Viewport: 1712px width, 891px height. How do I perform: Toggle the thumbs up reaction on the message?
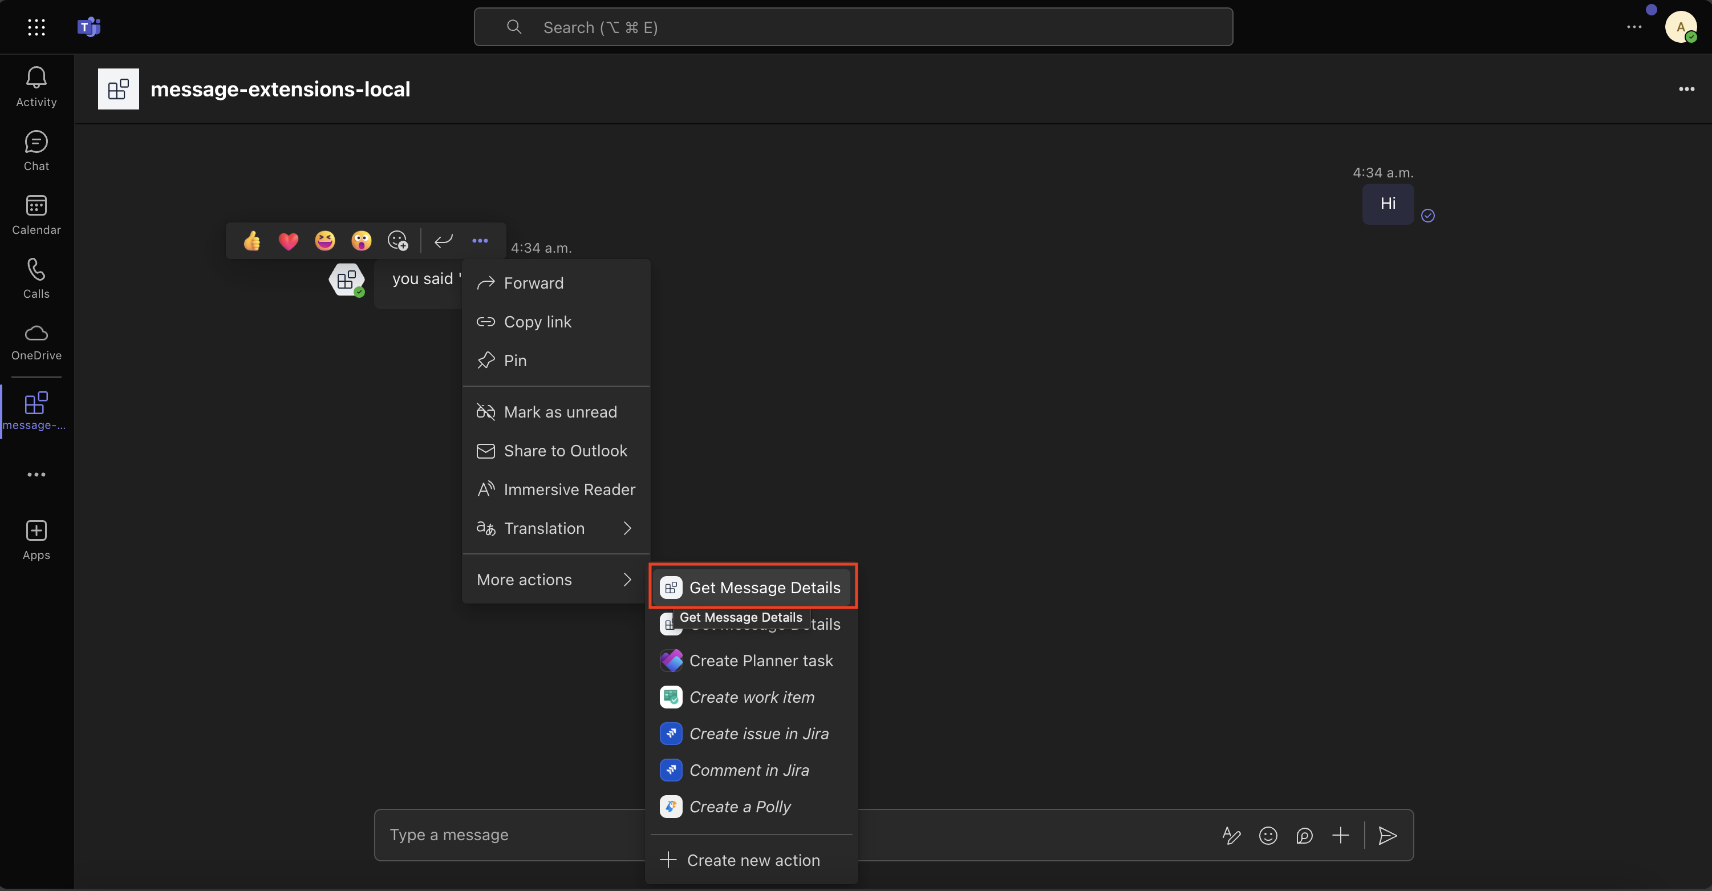click(x=251, y=240)
